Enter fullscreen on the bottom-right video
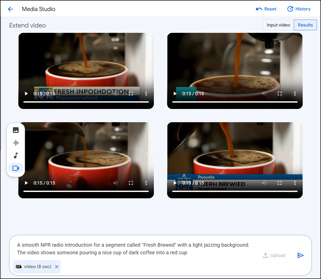The height and width of the screenshot is (279, 321). 280,183
